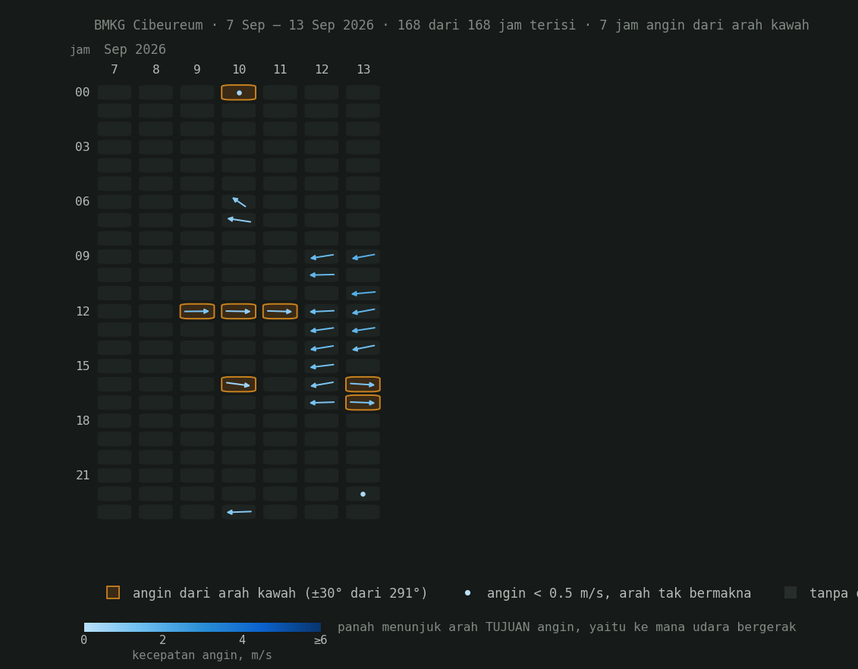Click the wind arrow for day 12, hour 12
The width and height of the screenshot is (858, 669).
coord(322,311)
